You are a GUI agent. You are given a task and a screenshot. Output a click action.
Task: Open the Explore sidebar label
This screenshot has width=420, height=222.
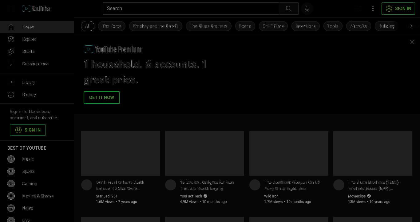(29, 39)
